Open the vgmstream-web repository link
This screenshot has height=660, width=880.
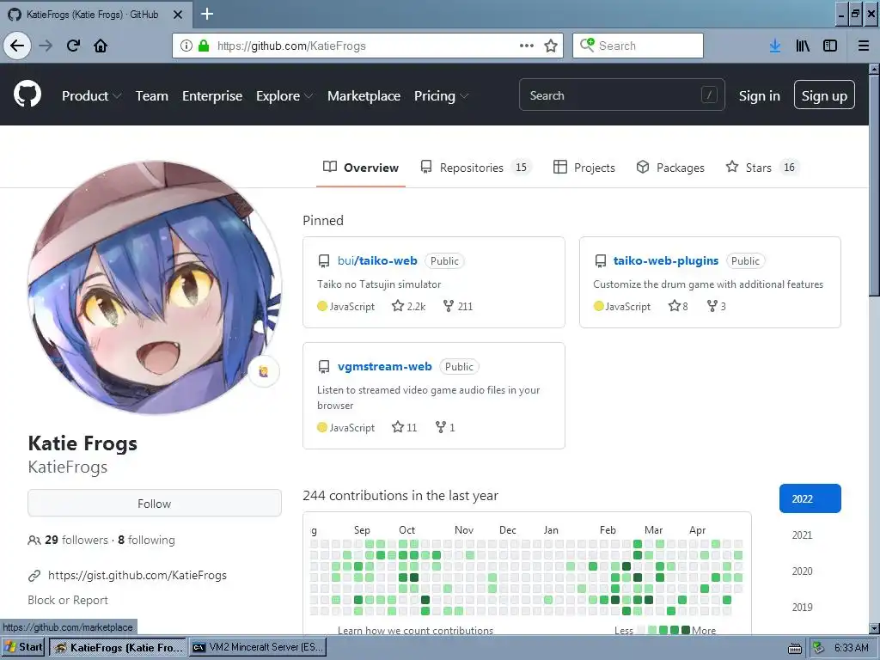point(384,366)
